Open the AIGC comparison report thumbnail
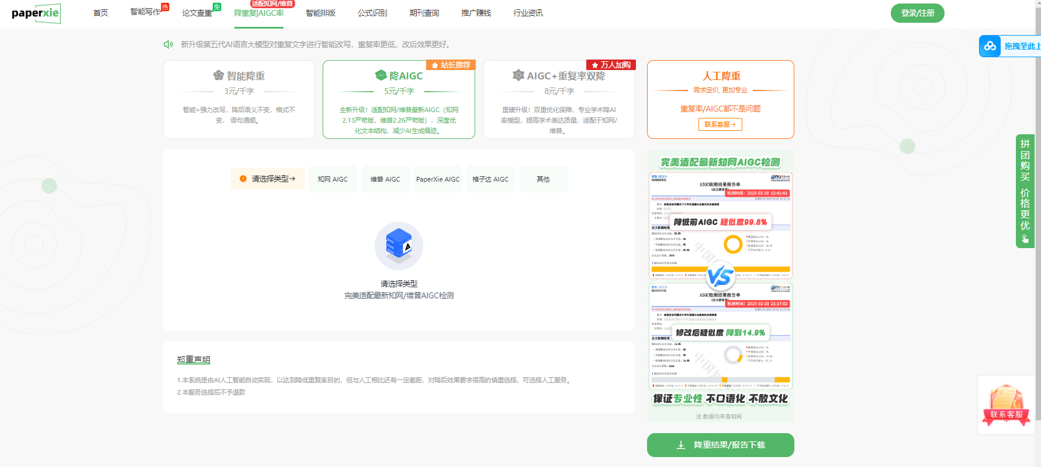This screenshot has width=1041, height=467. pyautogui.click(x=720, y=280)
